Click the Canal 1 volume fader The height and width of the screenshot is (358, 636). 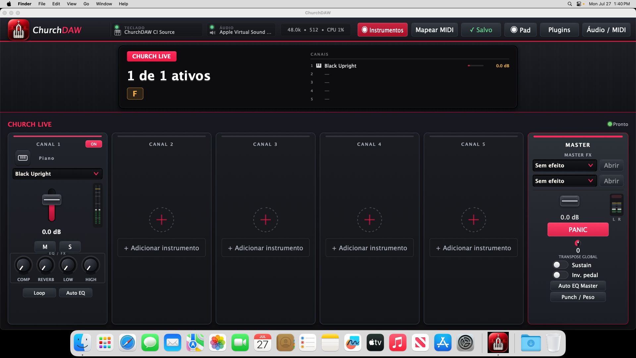[52, 200]
